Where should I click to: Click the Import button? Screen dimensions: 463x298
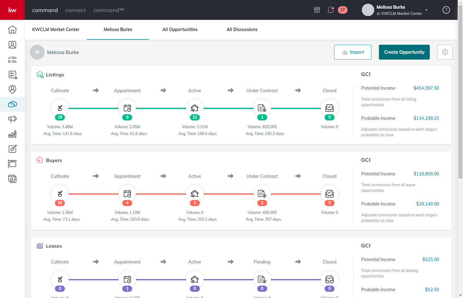(353, 52)
